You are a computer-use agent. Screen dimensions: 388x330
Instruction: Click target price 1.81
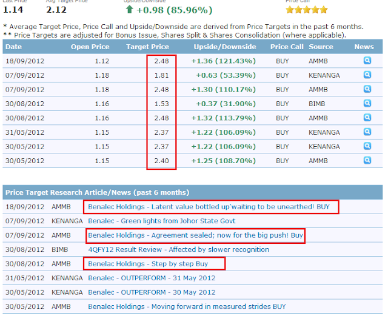pos(161,75)
